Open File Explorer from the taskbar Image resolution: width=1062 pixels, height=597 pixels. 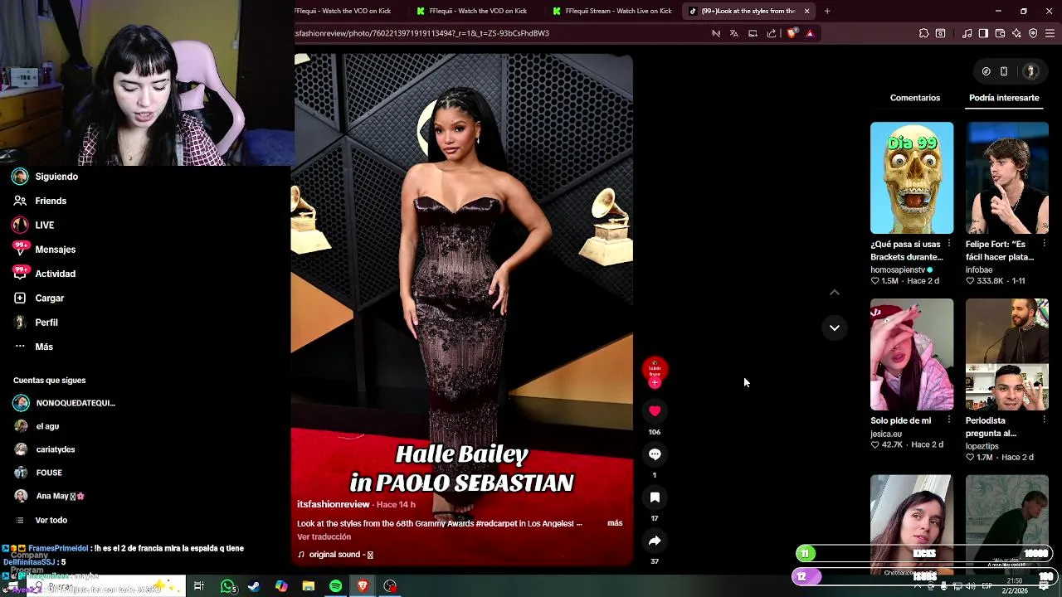[308, 586]
